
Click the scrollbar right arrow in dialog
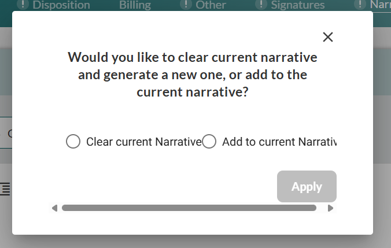pyautogui.click(x=331, y=208)
